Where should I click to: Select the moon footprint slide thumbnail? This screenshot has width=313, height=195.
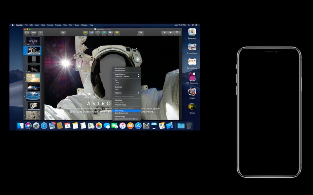tap(33, 115)
